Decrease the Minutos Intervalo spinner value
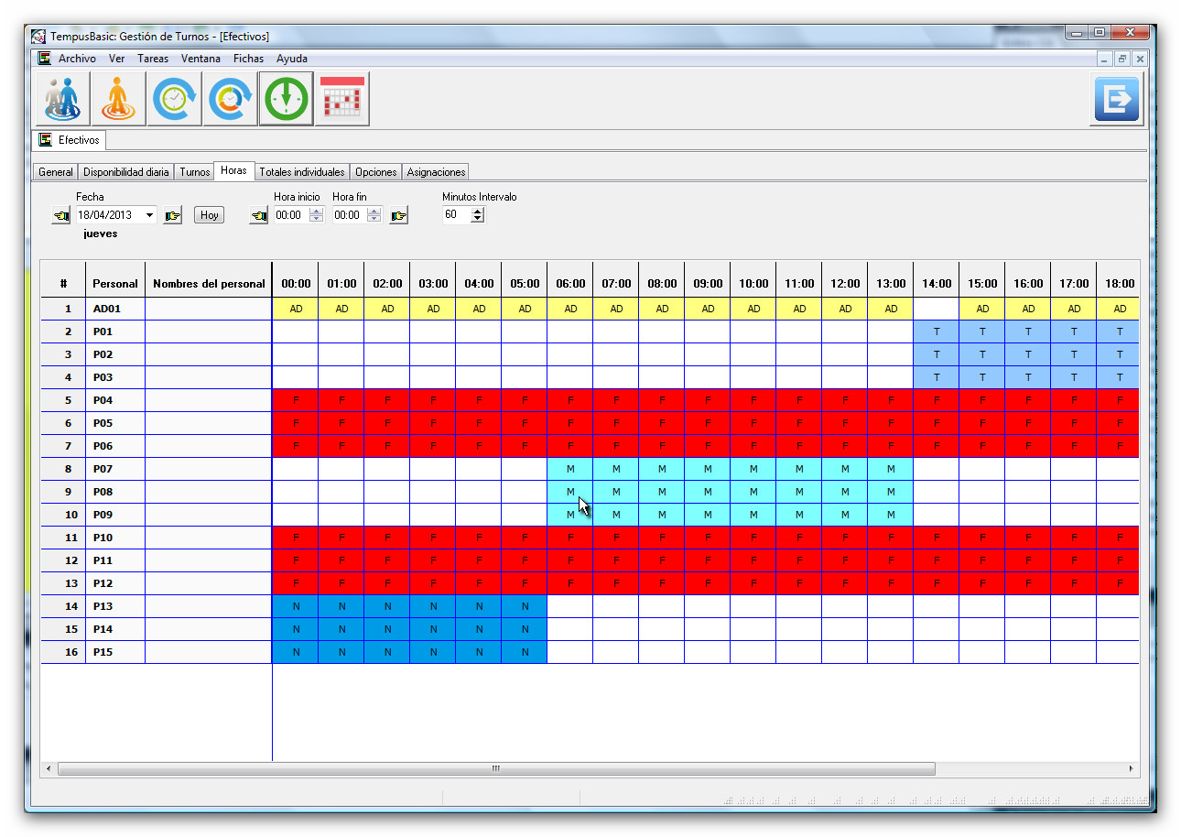Viewport: 1181px width, 837px height. click(x=477, y=220)
